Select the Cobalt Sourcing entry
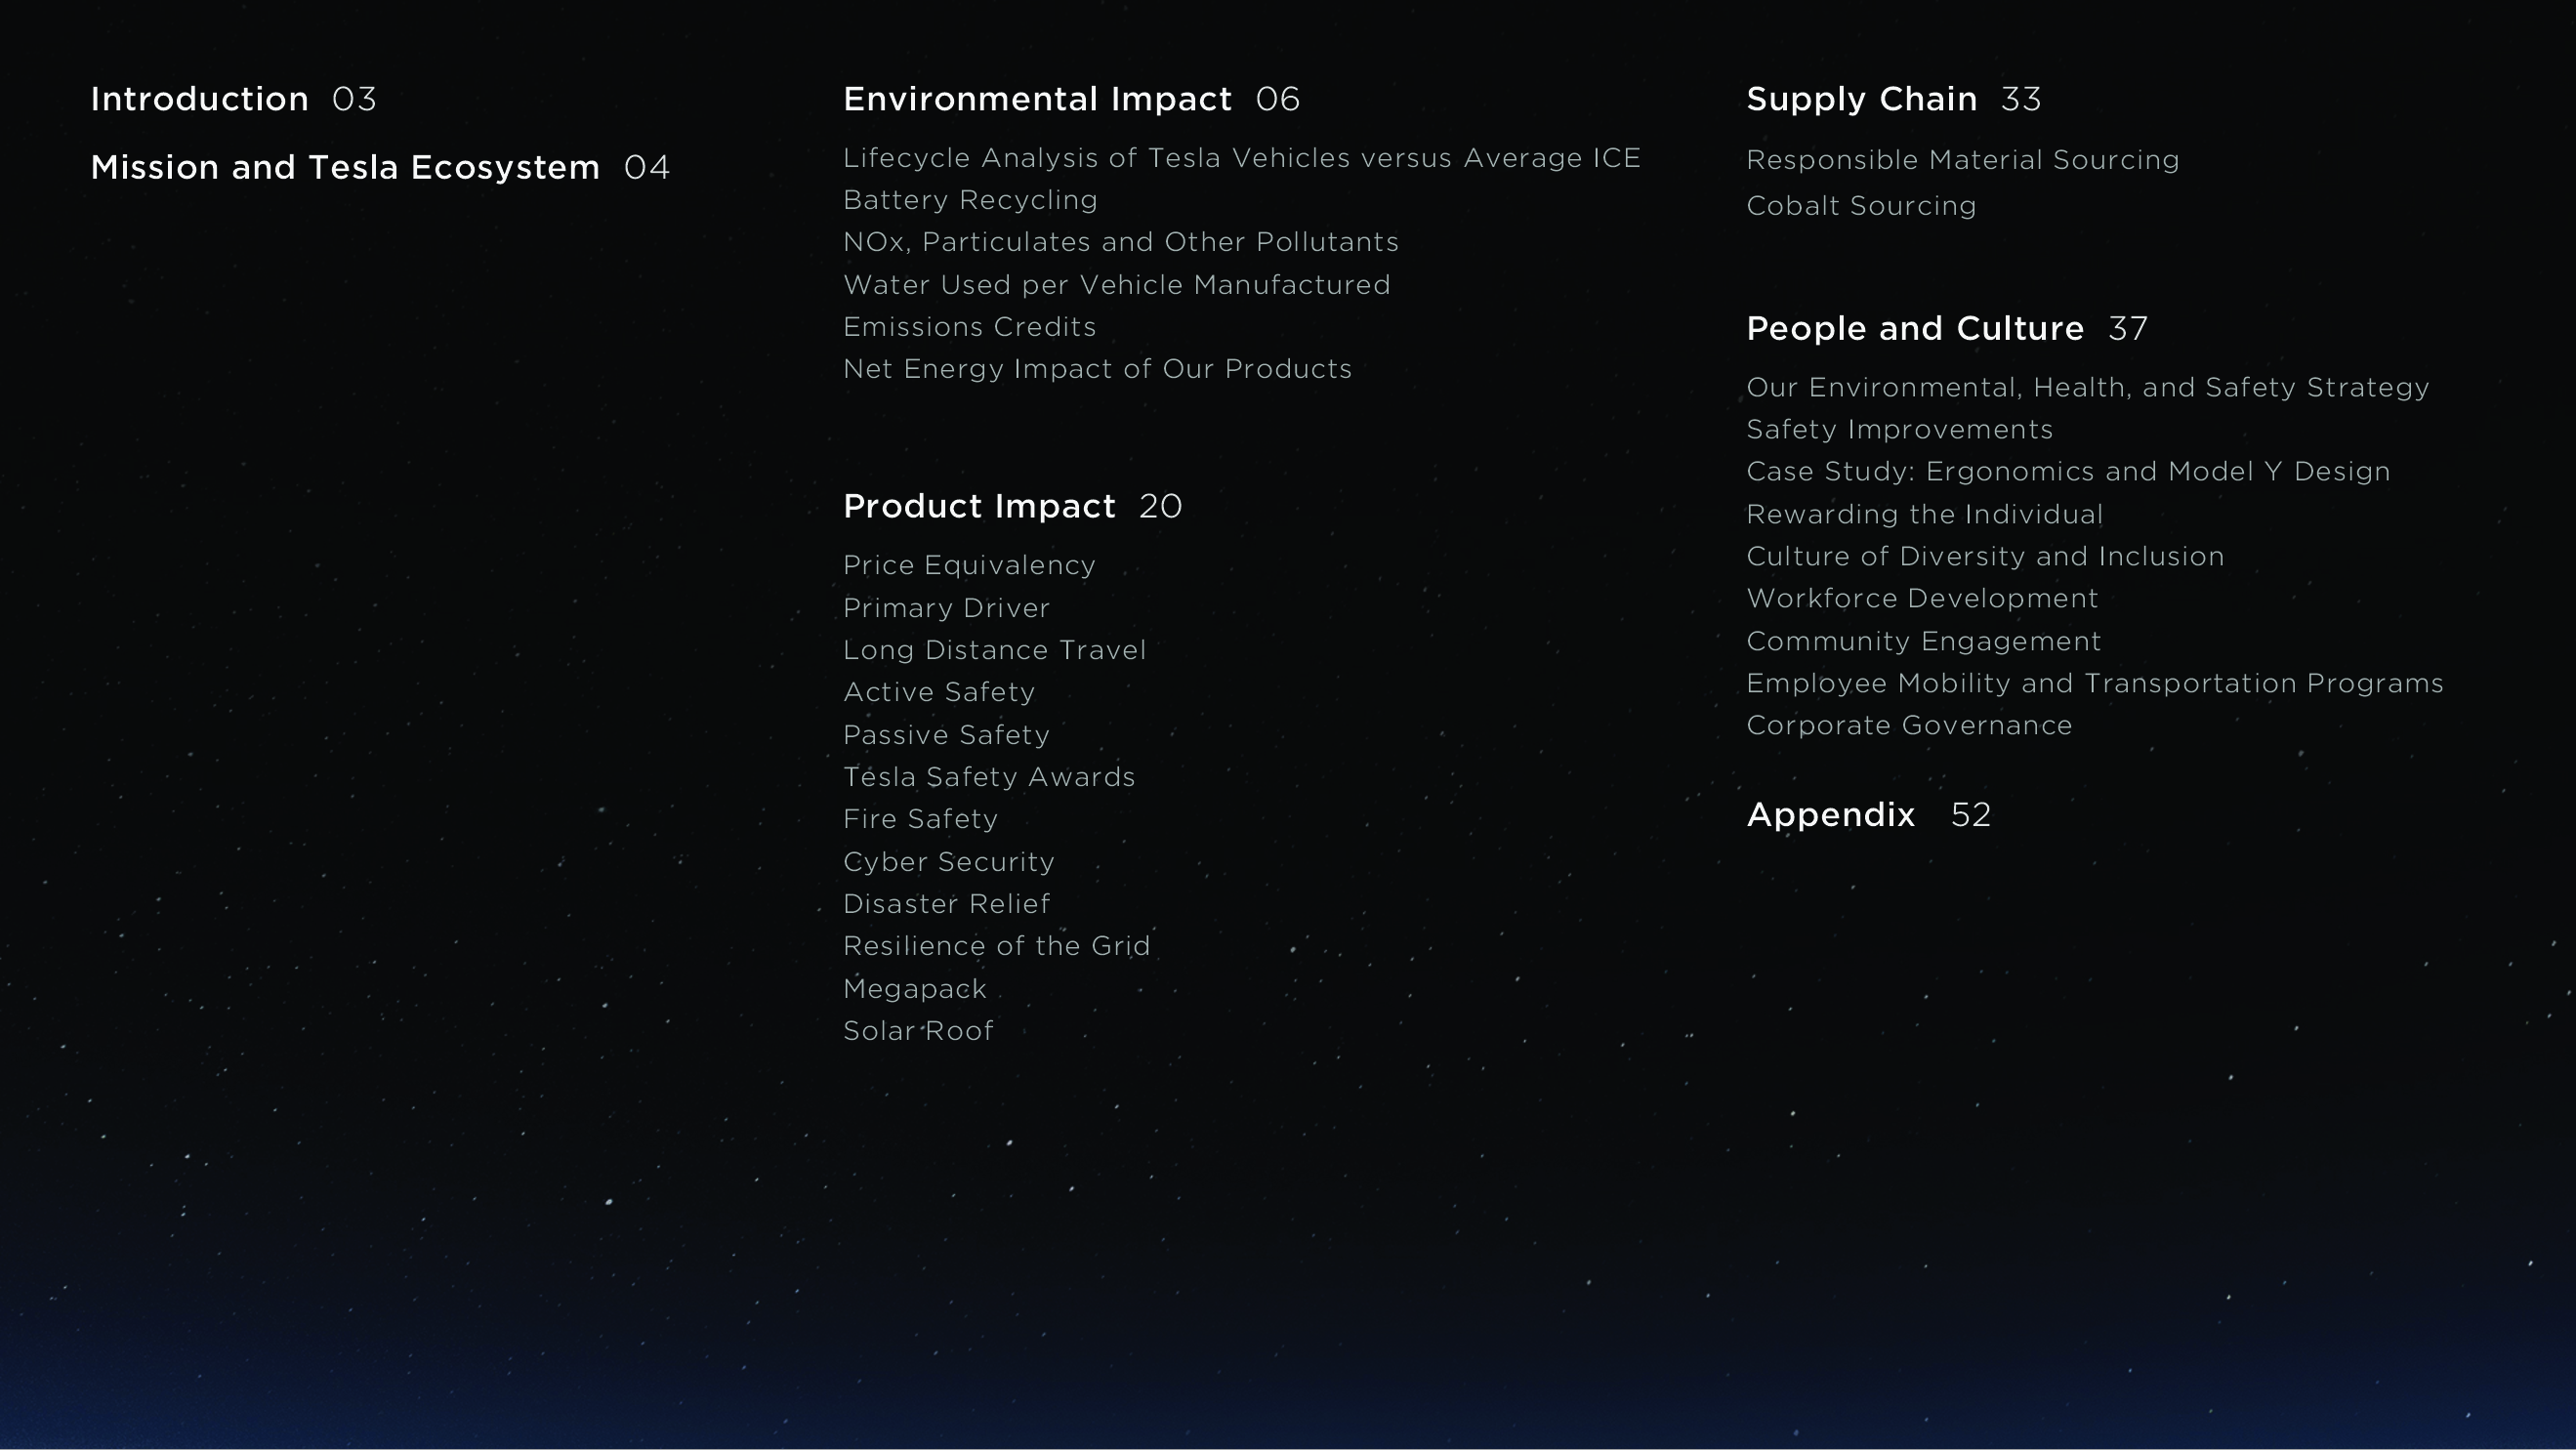The image size is (2576, 1450). [1861, 206]
